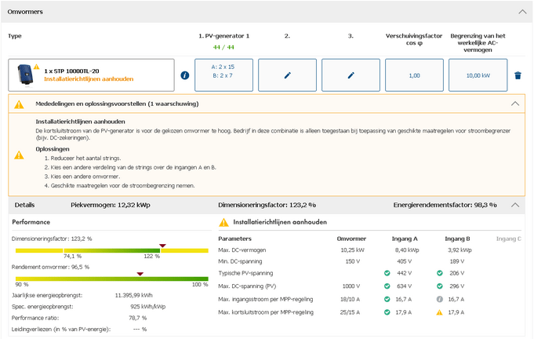Viewport: 534px width, 339px height.
Task: Delete the inverter with the trash icon
Action: pos(517,75)
